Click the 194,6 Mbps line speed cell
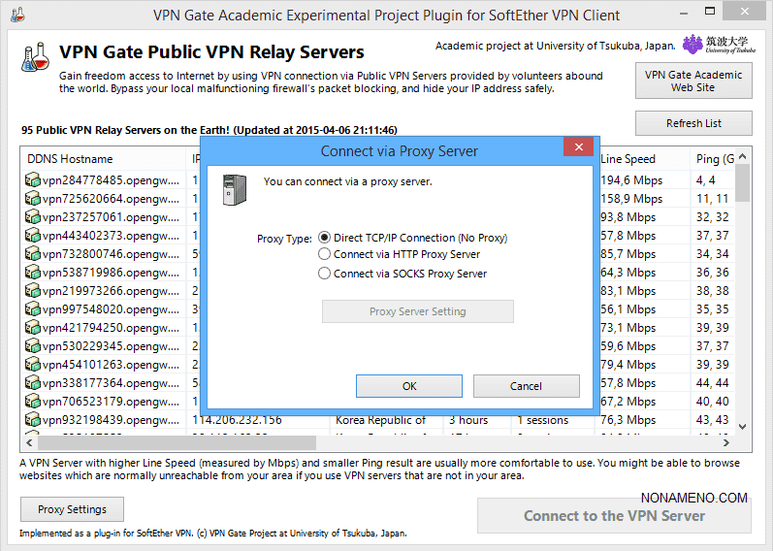 [631, 180]
